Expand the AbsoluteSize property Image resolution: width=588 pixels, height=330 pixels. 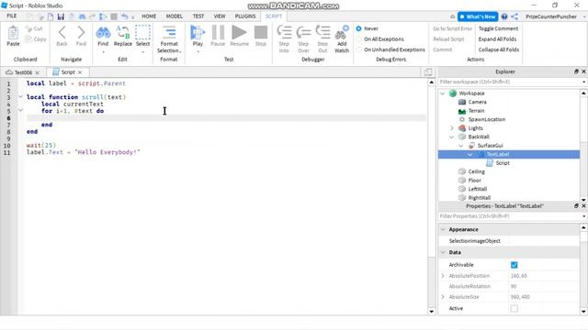click(x=443, y=297)
